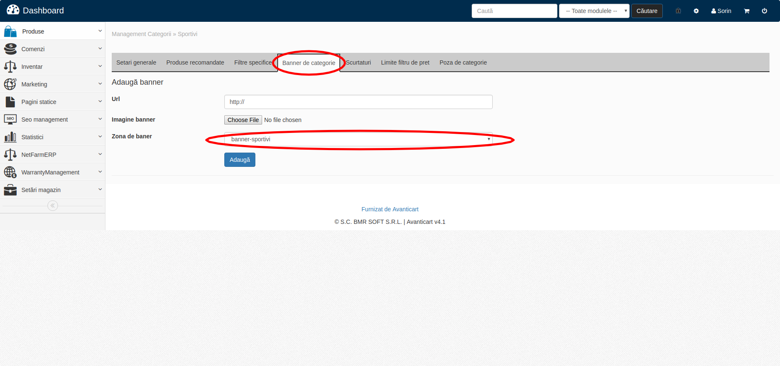
Task: Click the NetFarmERP scale icon
Action: coord(11,155)
